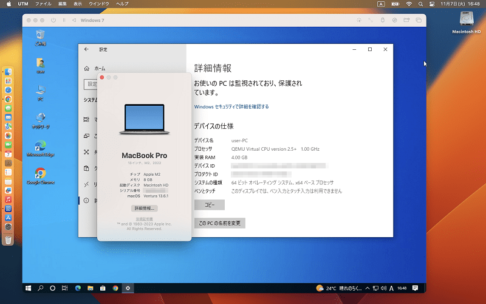Click 詳細情報... in About This Mac
This screenshot has width=486, height=304.
(145, 208)
